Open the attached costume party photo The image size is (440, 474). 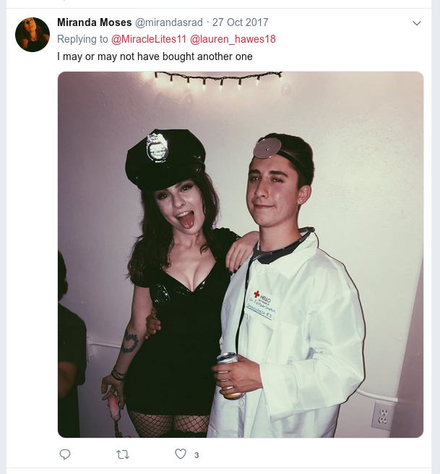(241, 255)
